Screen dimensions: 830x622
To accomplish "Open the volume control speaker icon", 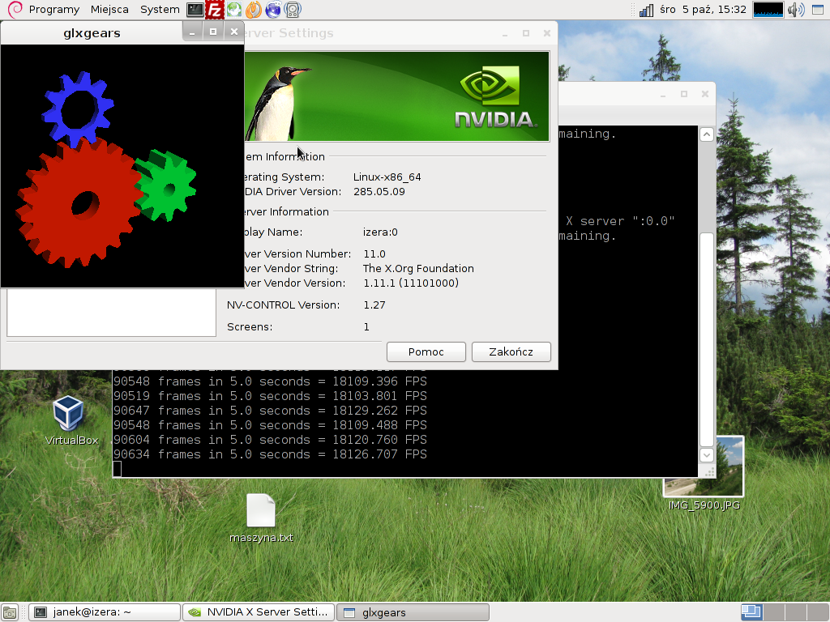I will point(796,10).
